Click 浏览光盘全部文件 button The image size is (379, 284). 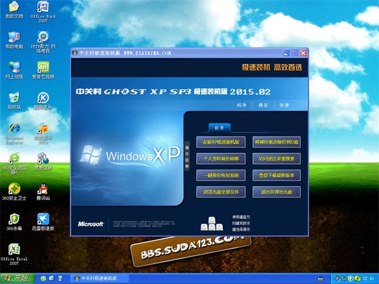(x=220, y=192)
